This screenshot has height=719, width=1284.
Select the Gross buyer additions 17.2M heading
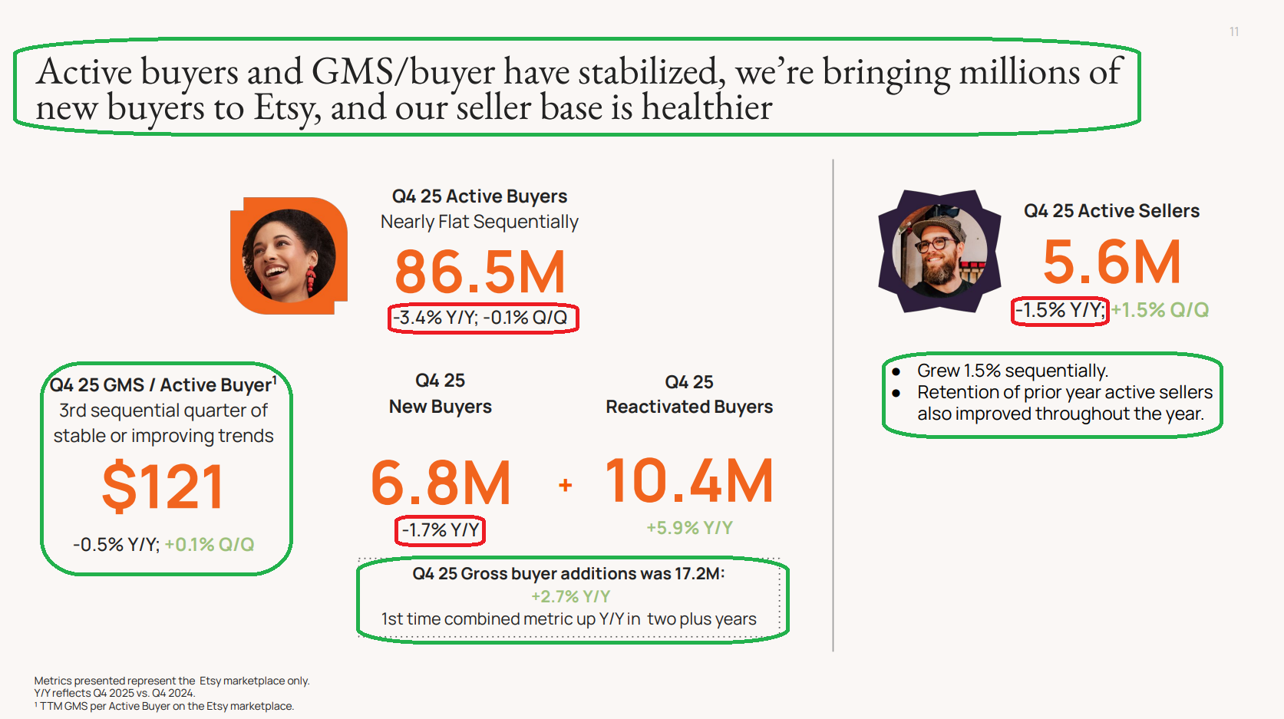[568, 574]
